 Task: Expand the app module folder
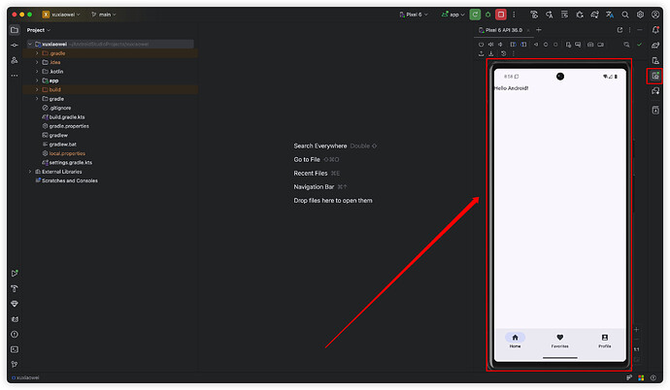pos(37,81)
